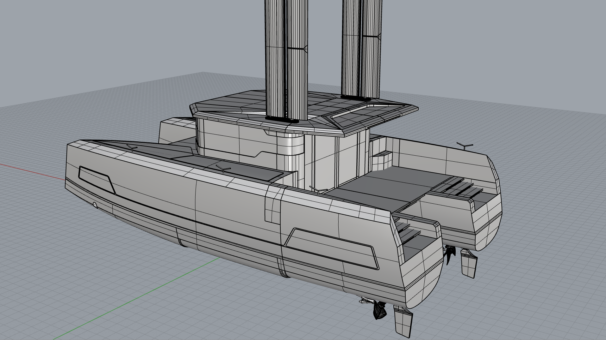Image resolution: width=606 pixels, height=340 pixels.
Task: Select the dark base of the rear wing sail
Action: pos(356,98)
